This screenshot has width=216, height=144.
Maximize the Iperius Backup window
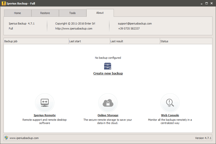207,3
